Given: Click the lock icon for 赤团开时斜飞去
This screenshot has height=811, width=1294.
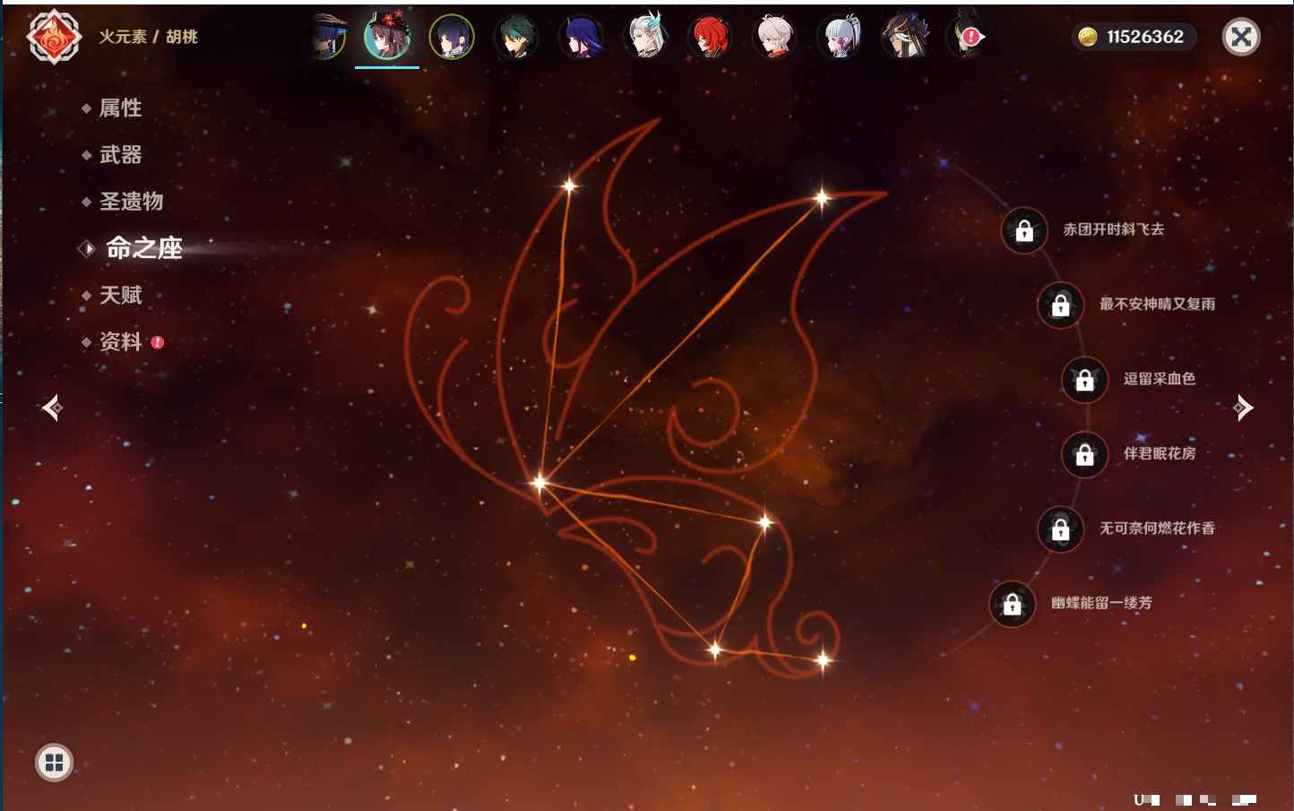Looking at the screenshot, I should (1024, 231).
